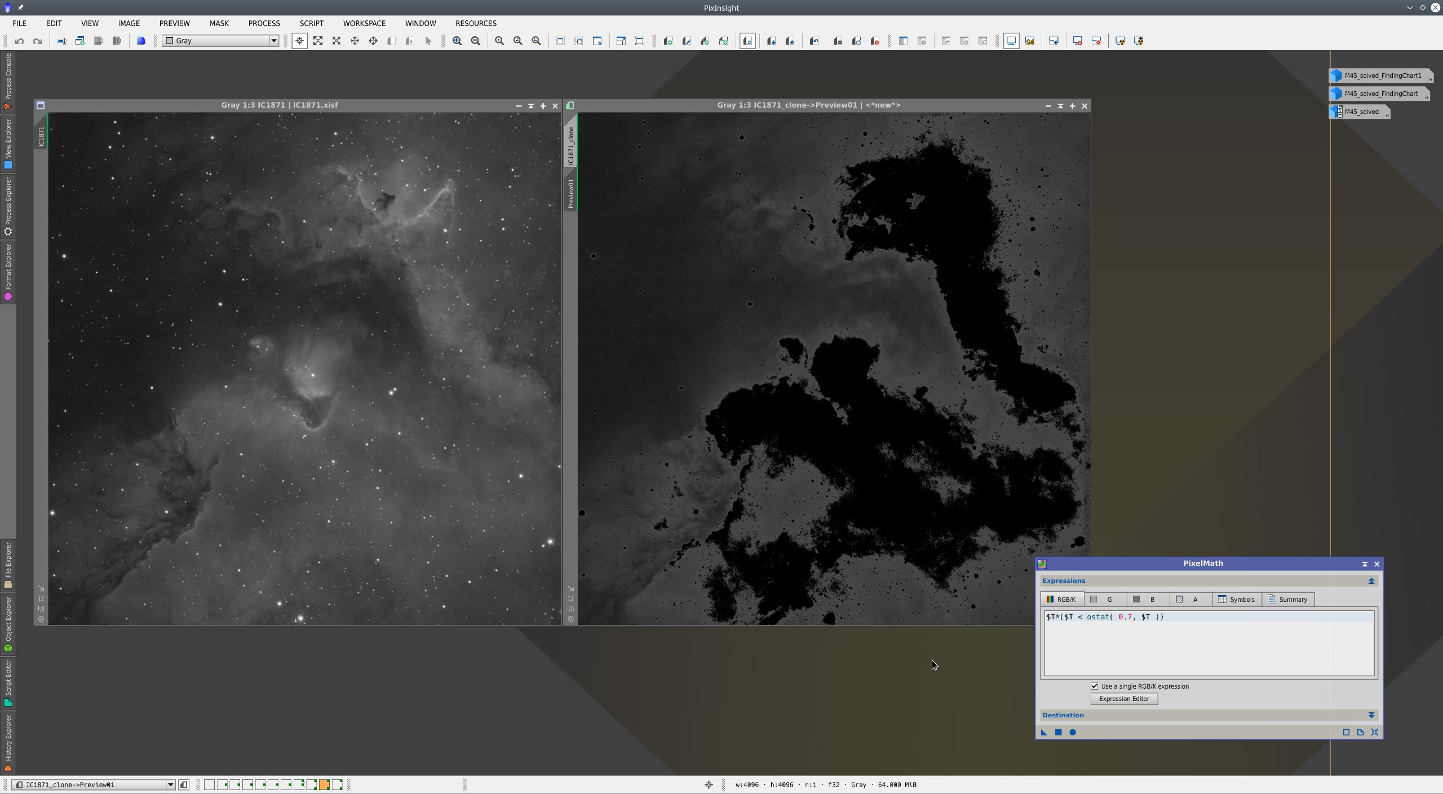The height and width of the screenshot is (794, 1443).
Task: Select the IC1871_clone tab in right window
Action: coord(570,144)
